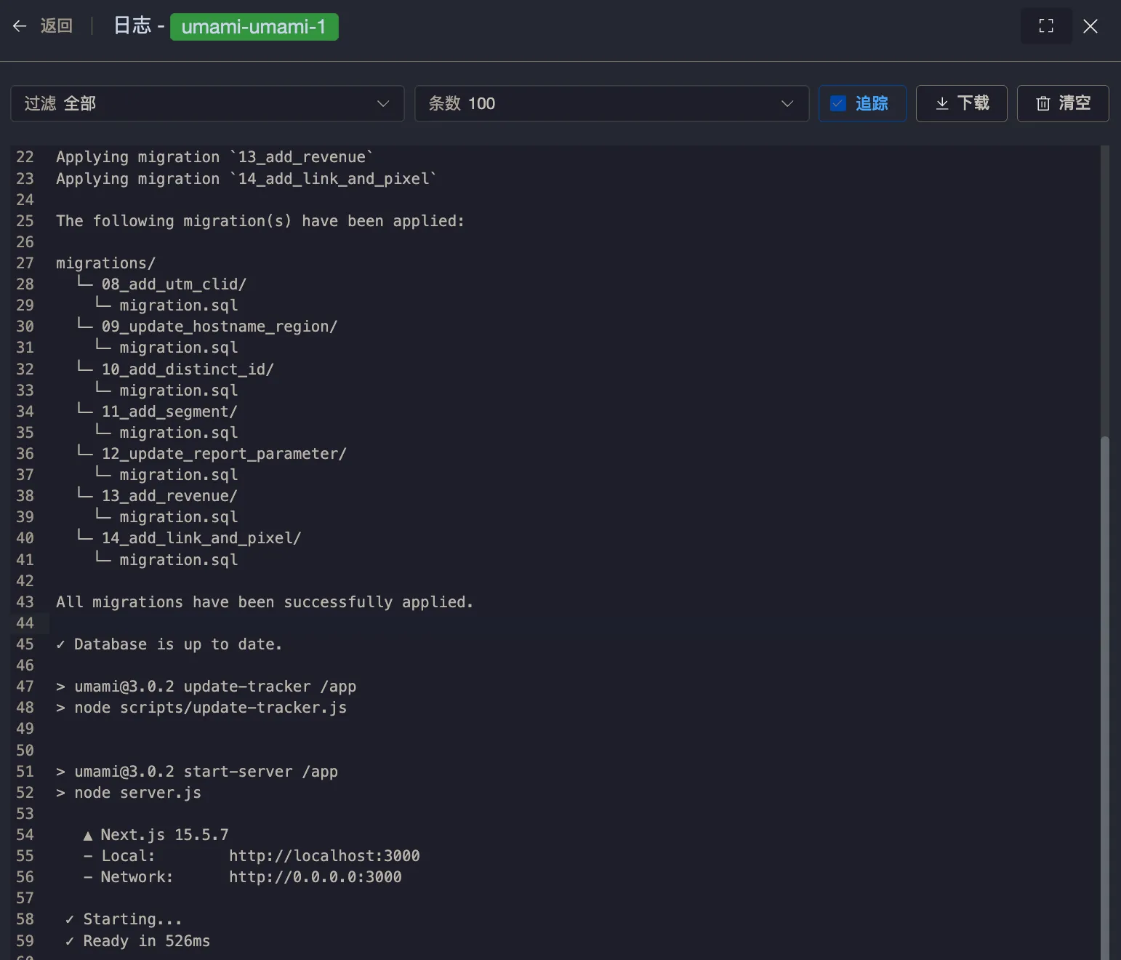Close the log panel with the X icon
This screenshot has height=960, width=1121.
tap(1090, 26)
